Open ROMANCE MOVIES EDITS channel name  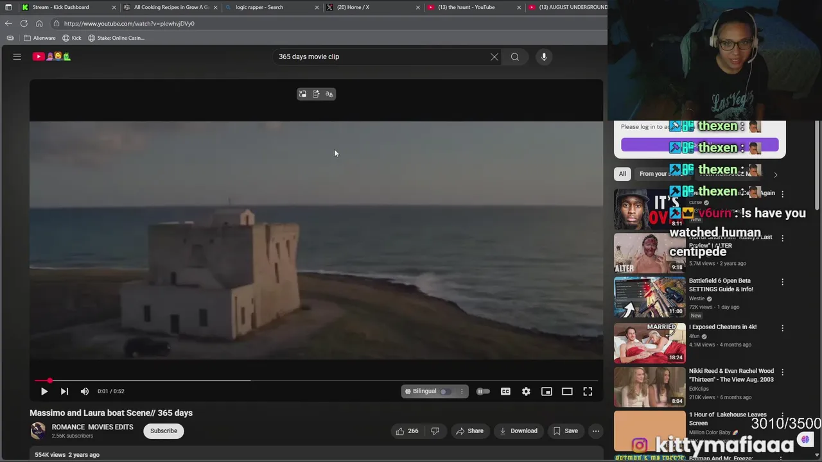tap(92, 427)
